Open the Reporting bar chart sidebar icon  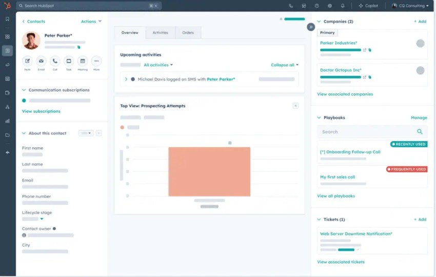[x=8, y=121]
